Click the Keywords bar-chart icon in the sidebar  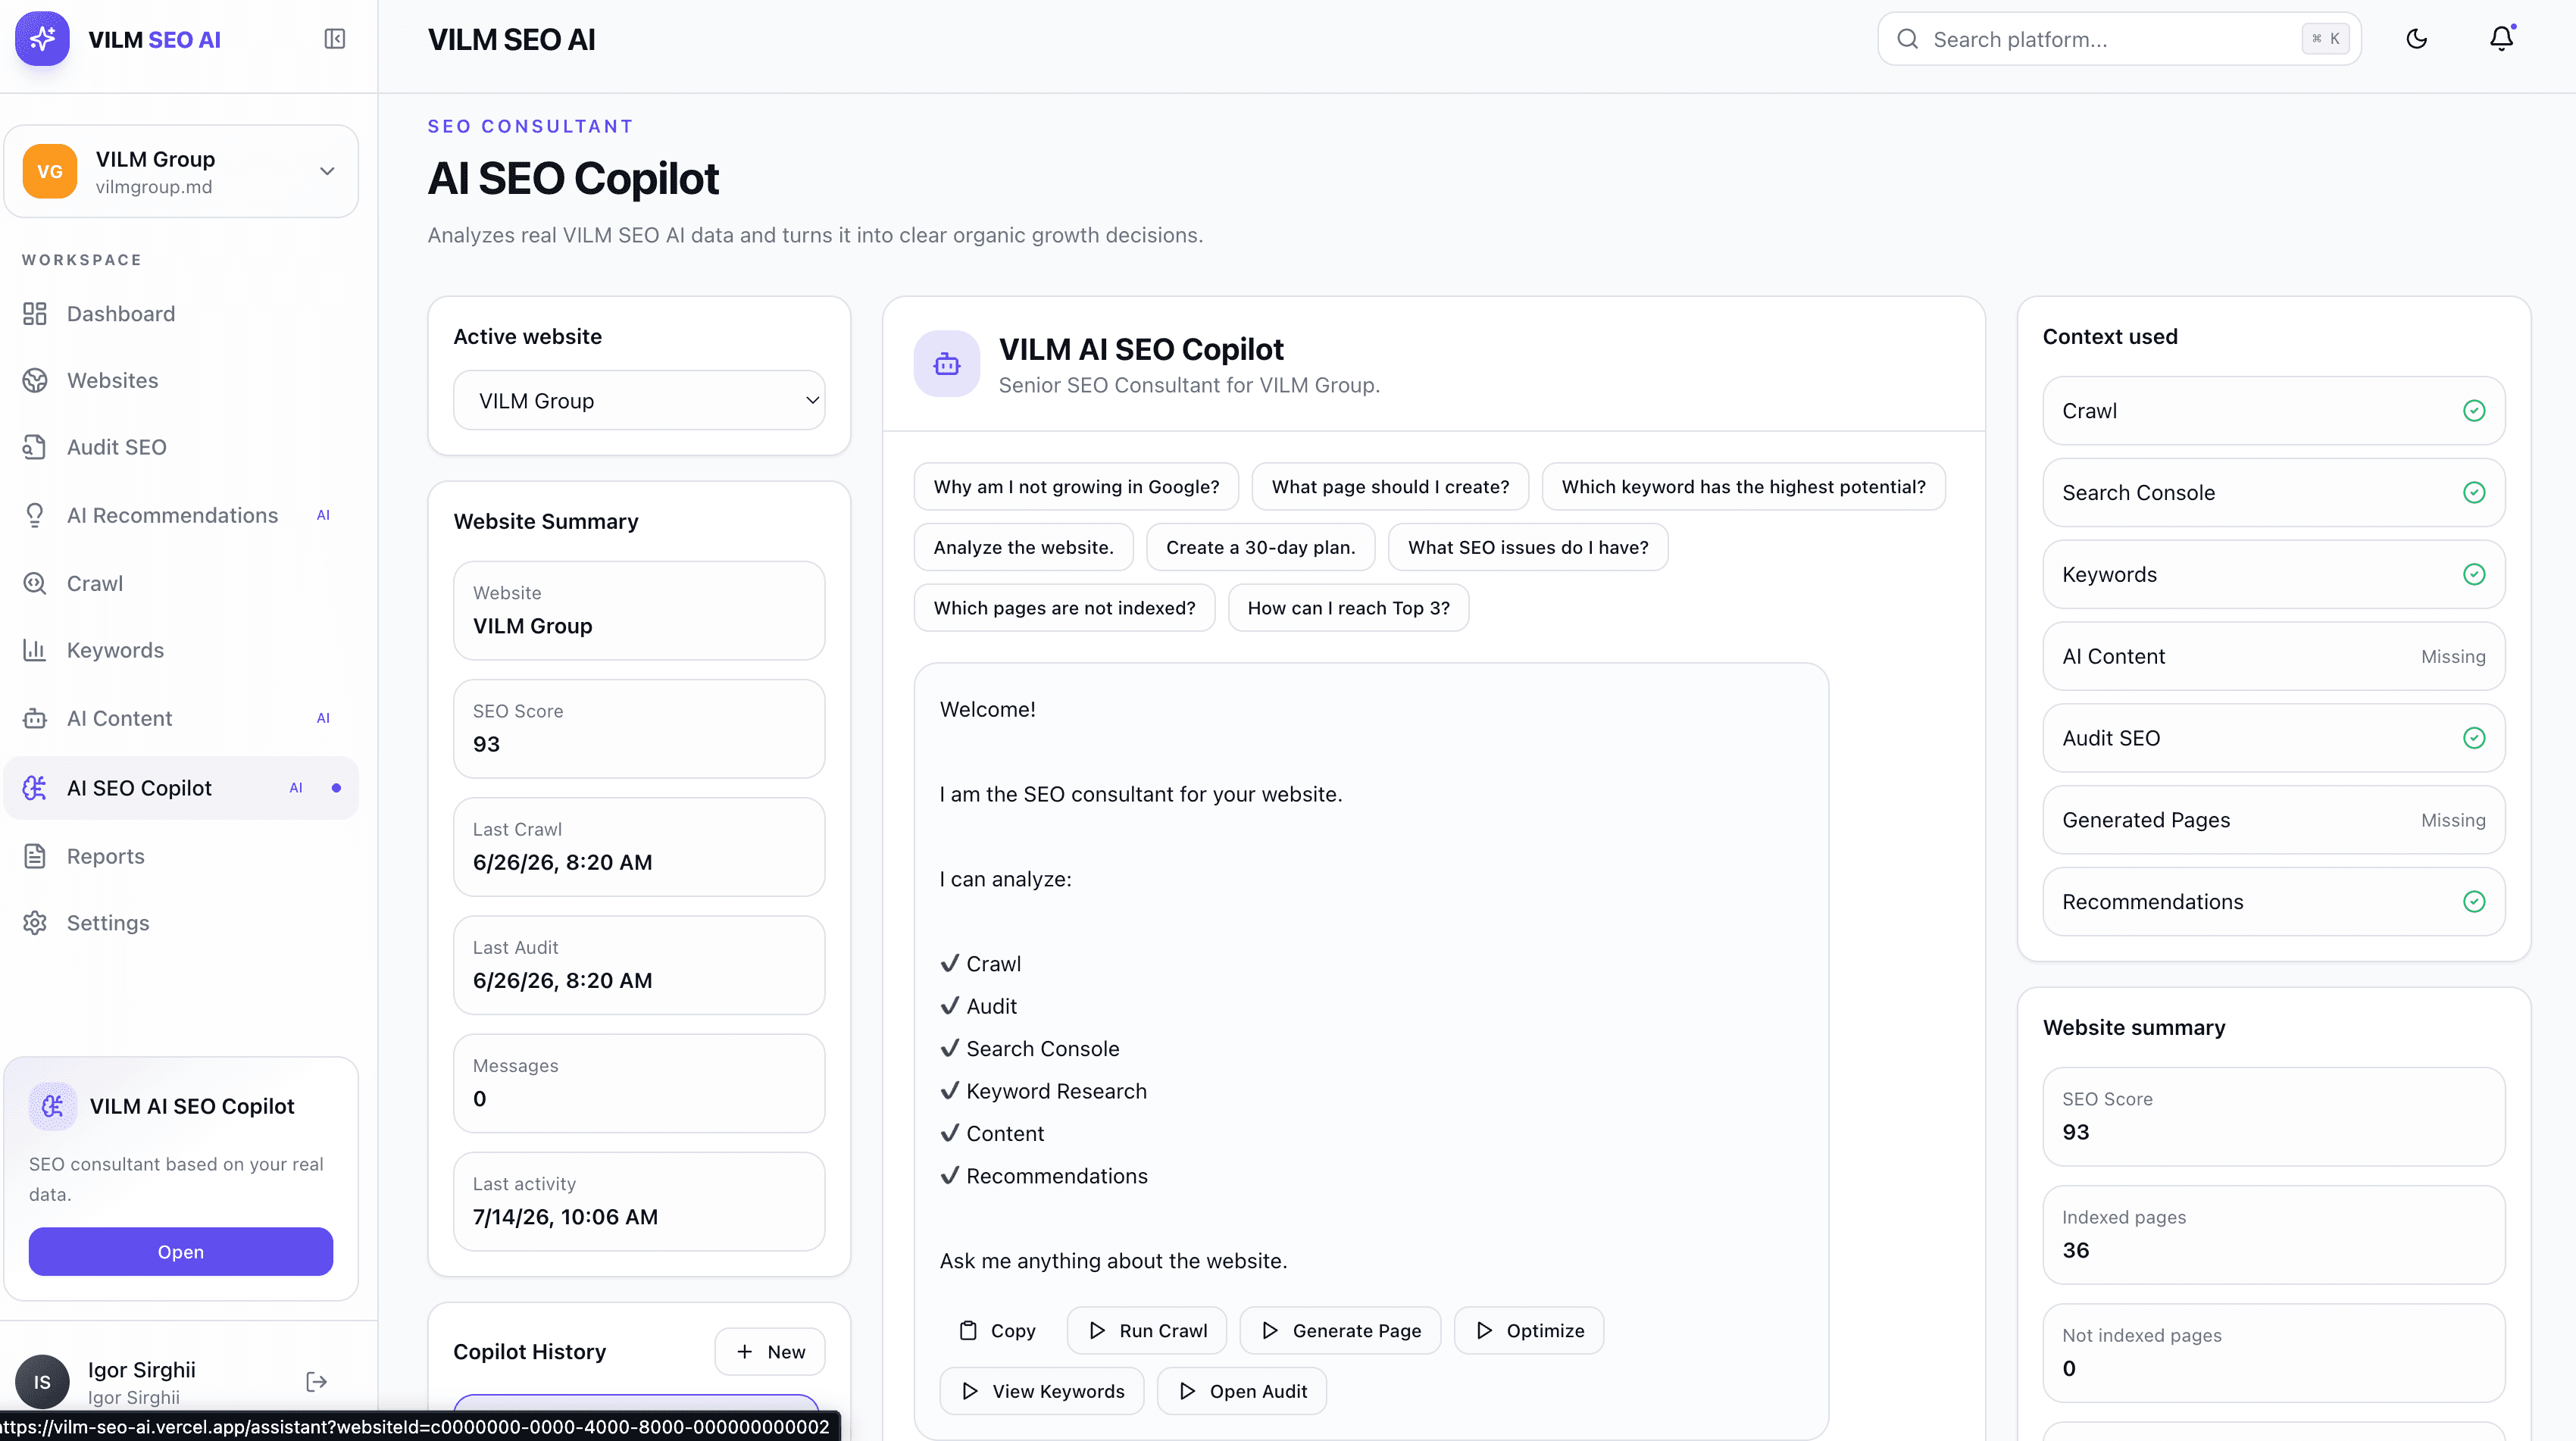pyautogui.click(x=35, y=650)
